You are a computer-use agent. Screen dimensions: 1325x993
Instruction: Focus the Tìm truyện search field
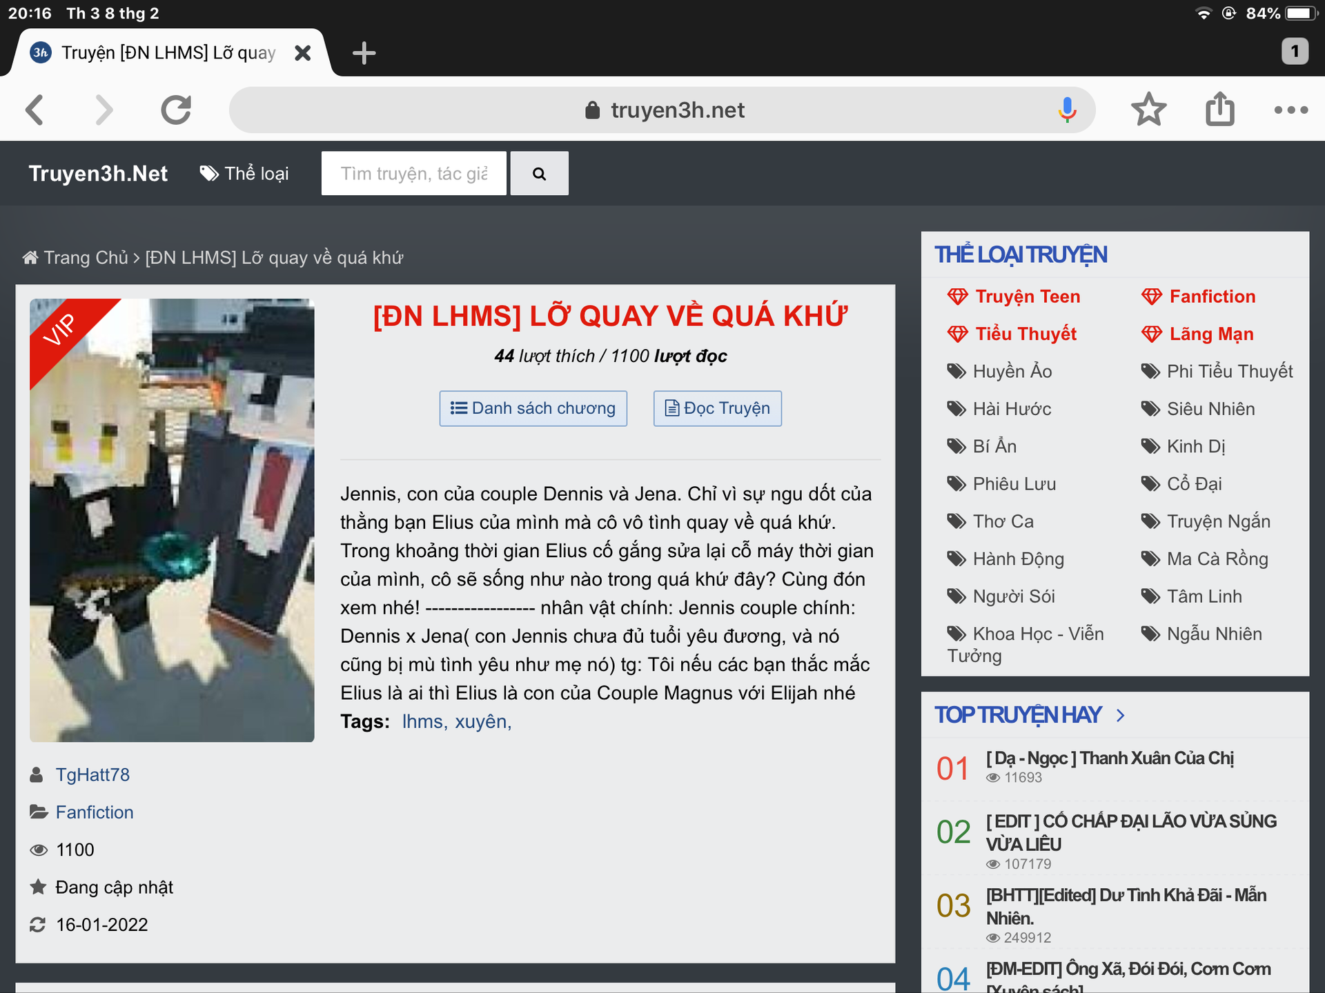tap(413, 174)
